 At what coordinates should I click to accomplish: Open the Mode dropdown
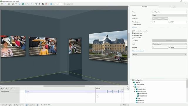click(169, 44)
